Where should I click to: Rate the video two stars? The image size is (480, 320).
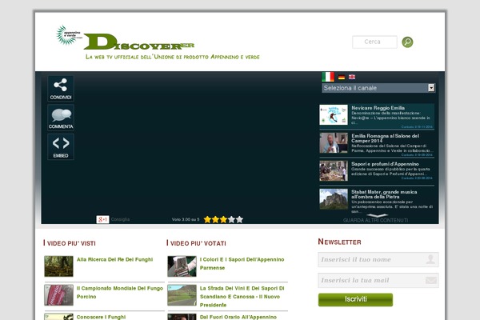coord(215,219)
